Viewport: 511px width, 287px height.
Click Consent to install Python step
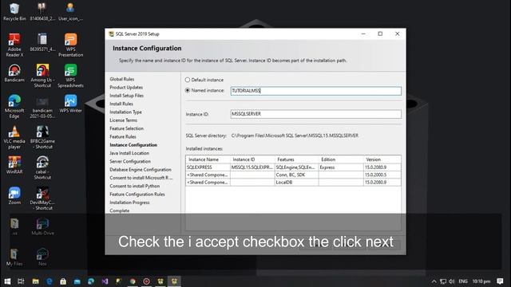135,186
